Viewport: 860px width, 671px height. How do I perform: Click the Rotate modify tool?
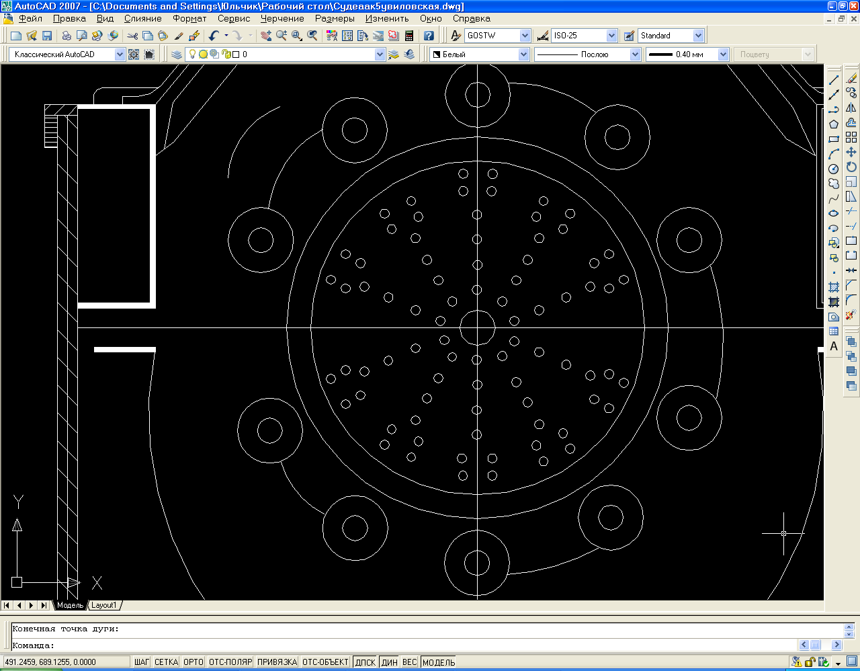point(851,167)
